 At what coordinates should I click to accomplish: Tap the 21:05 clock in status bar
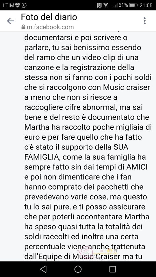coord(146,5)
